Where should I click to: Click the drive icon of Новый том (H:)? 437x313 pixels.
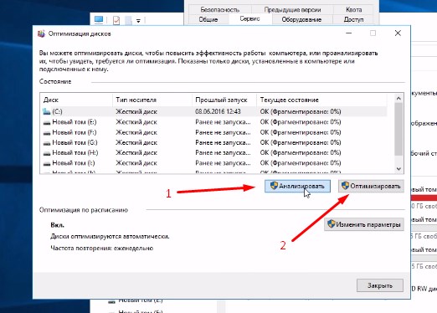(x=47, y=153)
